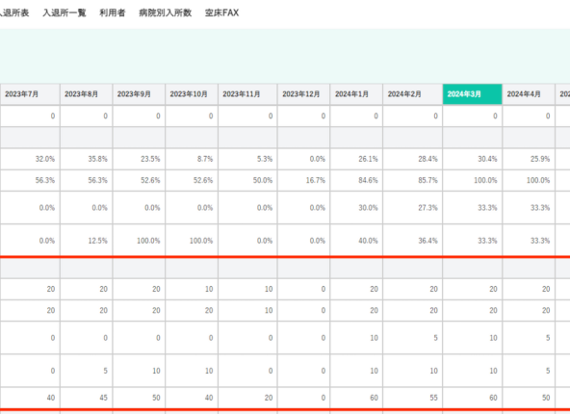Switch to the 利用者 tab
The height and width of the screenshot is (414, 570).
(x=113, y=13)
